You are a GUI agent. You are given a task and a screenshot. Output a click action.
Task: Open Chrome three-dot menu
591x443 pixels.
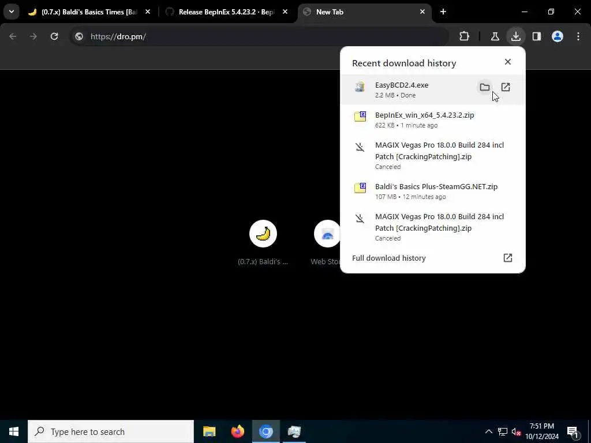point(578,36)
